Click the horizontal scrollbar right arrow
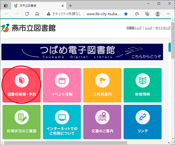Screen dimensions: 175x145 click(x=169, y=143)
